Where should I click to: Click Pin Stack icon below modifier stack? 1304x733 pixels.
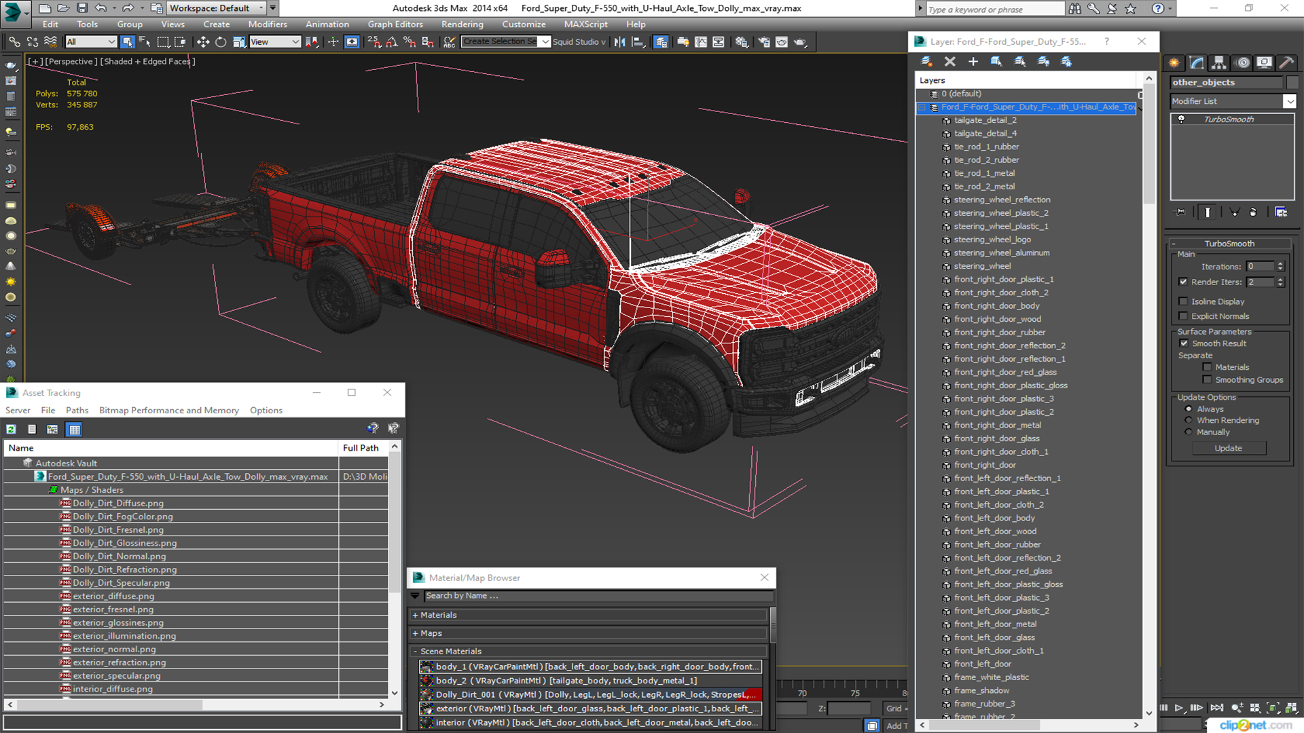(1180, 212)
